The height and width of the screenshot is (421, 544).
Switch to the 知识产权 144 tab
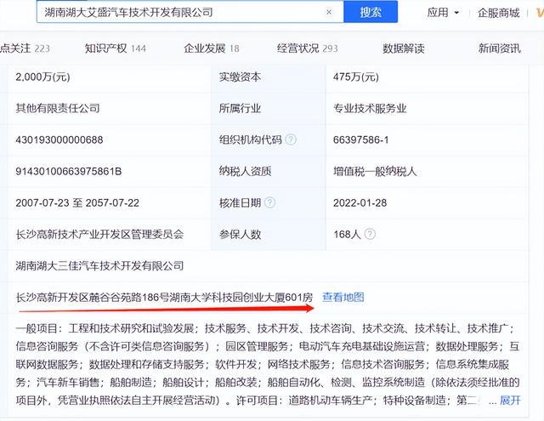click(116, 48)
